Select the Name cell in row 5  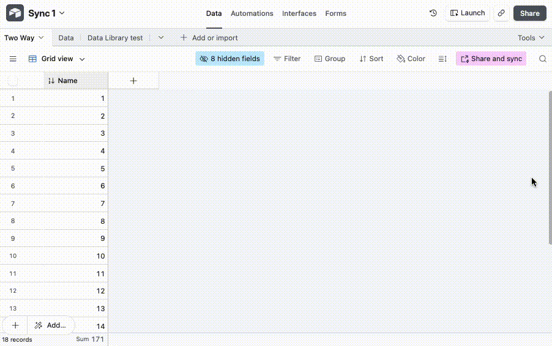(x=76, y=169)
